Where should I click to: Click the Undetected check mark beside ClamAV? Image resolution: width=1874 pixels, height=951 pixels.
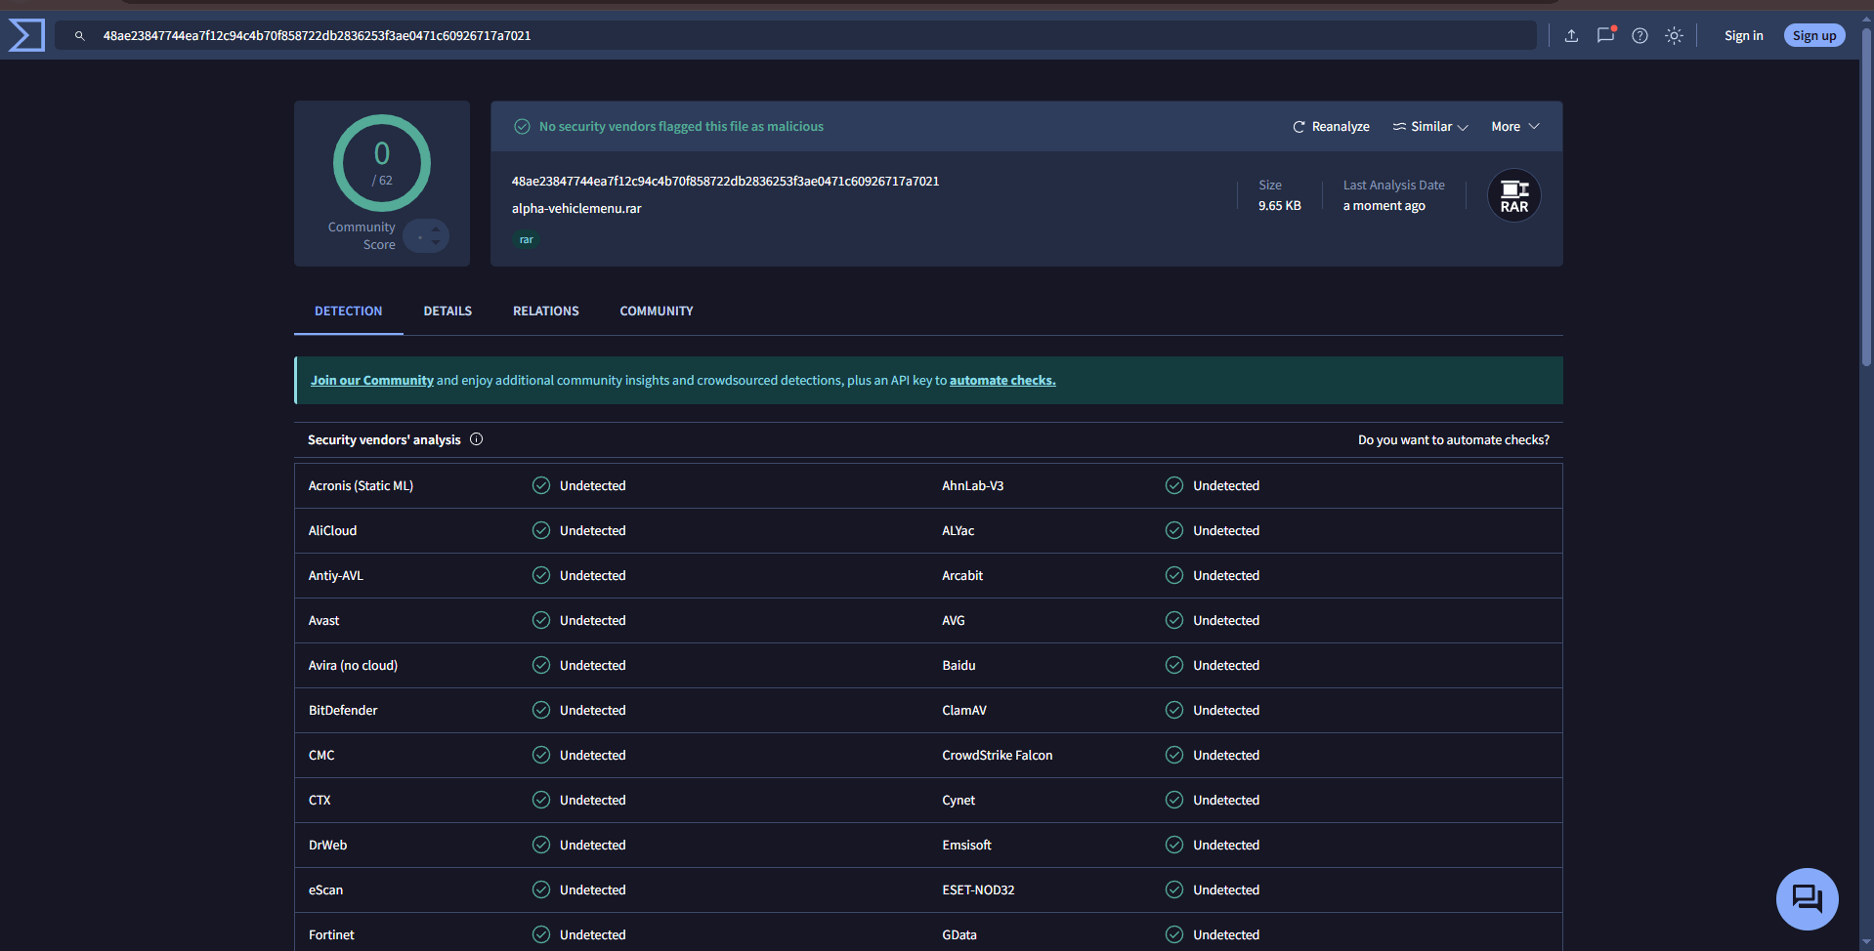[x=1172, y=710]
